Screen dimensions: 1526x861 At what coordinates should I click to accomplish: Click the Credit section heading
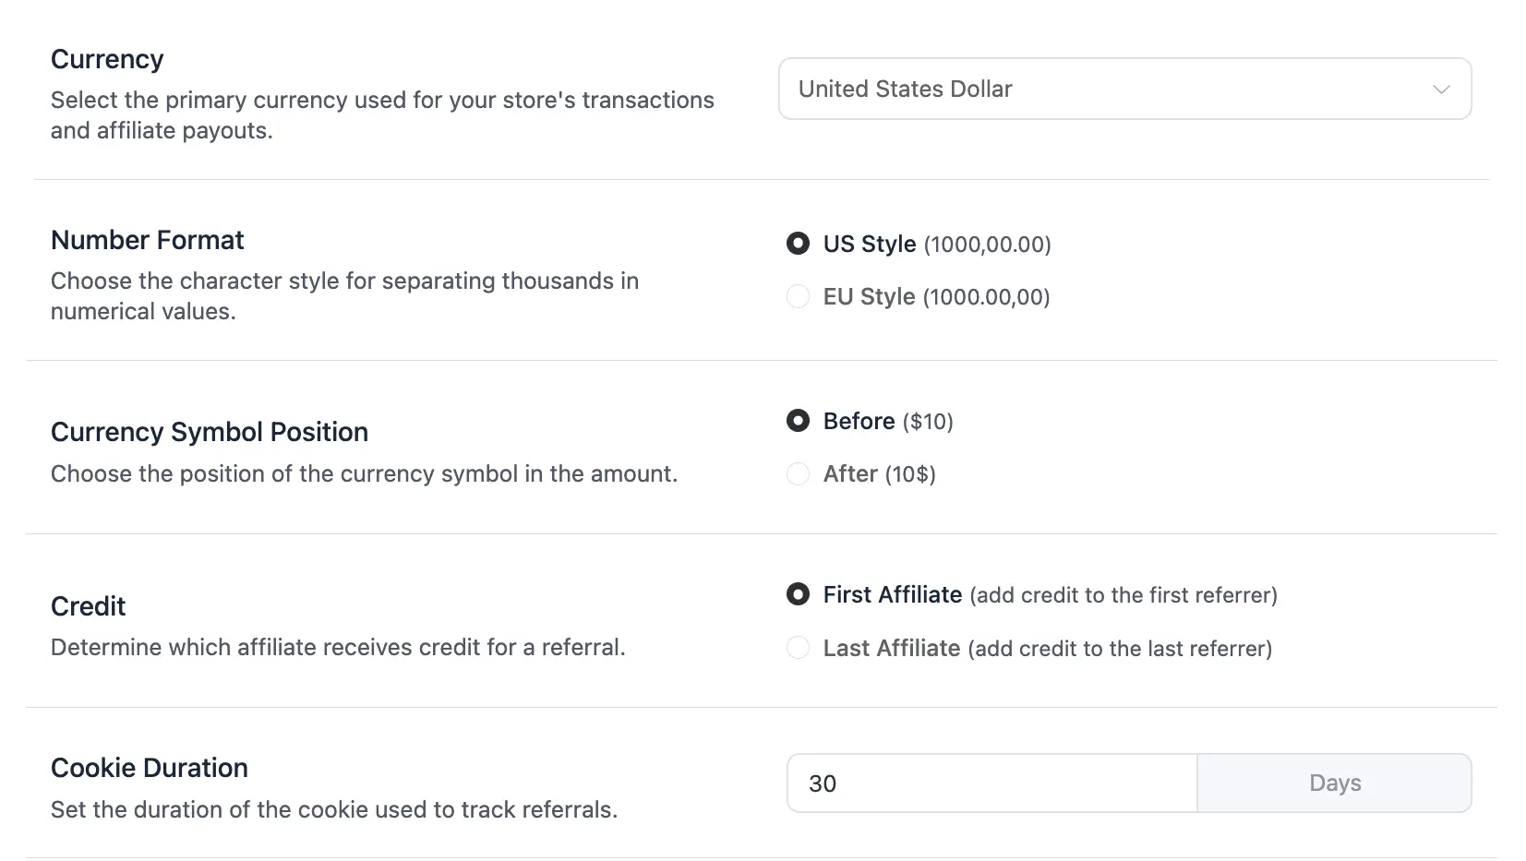pos(88,606)
